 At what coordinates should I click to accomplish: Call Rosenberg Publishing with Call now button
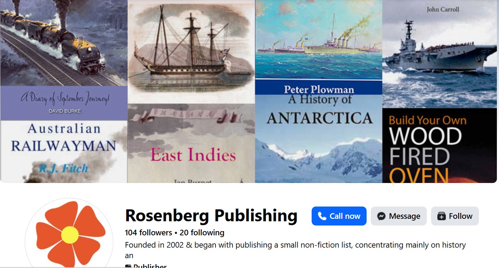click(x=339, y=216)
